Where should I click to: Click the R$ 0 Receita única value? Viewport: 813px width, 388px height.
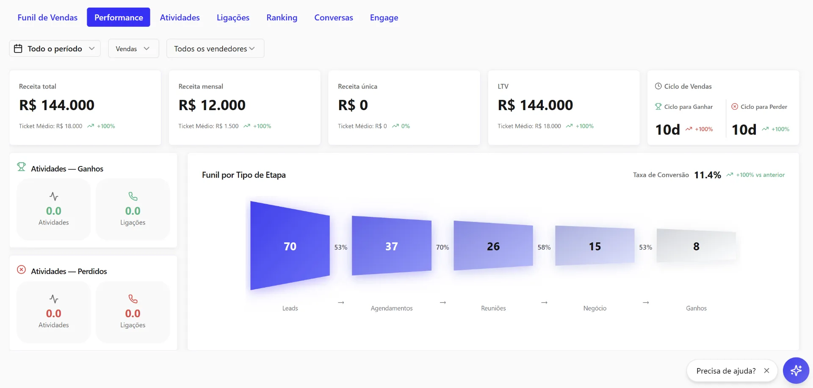point(353,105)
